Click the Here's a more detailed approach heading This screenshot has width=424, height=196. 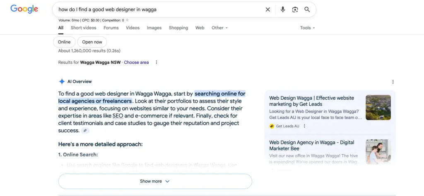point(100,144)
